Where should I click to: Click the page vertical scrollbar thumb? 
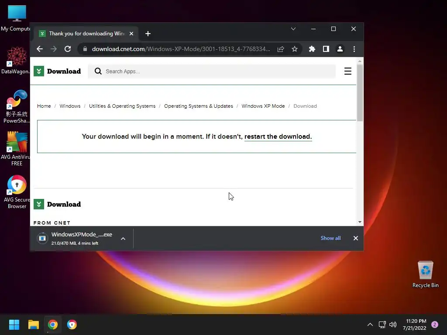click(360, 92)
